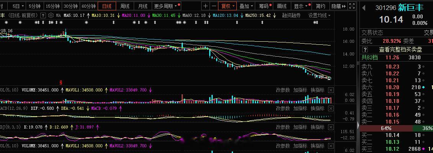The image size is (433, 153).
Task: Open 查看完整档买卖盘 full order book
Action: (400, 50)
